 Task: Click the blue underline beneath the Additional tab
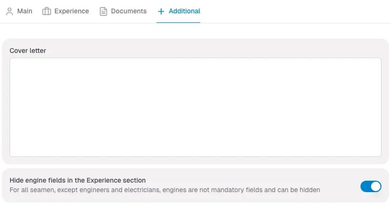coord(178,22)
